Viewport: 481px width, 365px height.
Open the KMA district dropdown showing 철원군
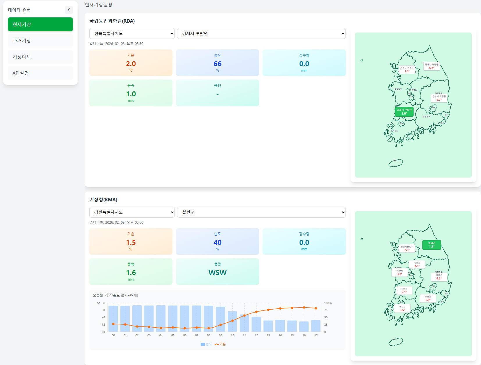pos(261,212)
